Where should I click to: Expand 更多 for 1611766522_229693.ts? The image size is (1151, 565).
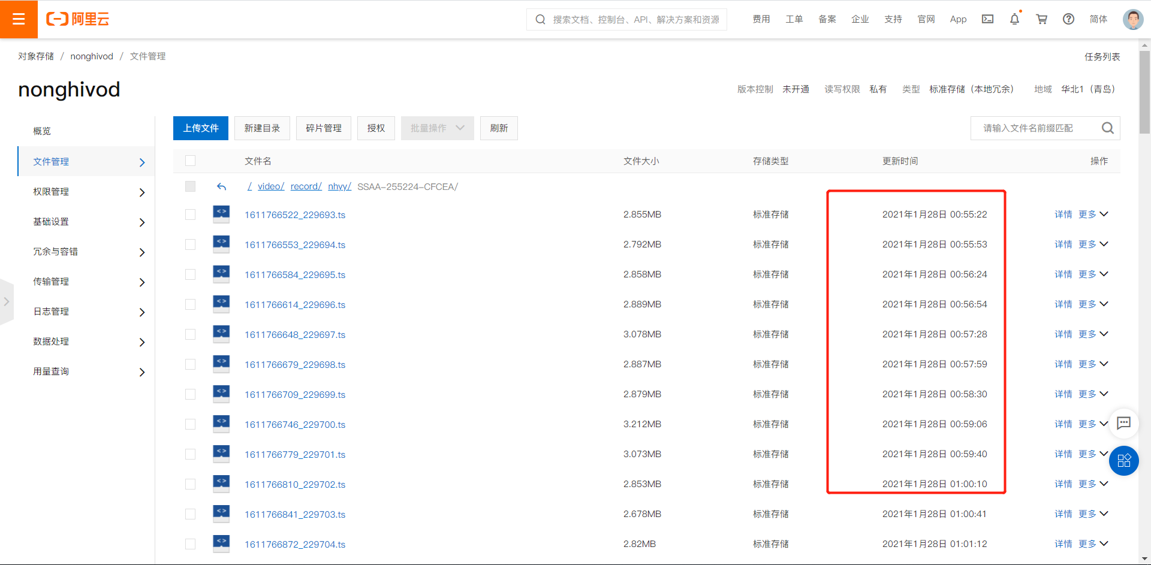pyautogui.click(x=1093, y=214)
